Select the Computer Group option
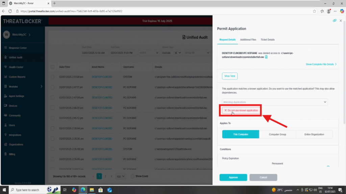 click(277, 134)
